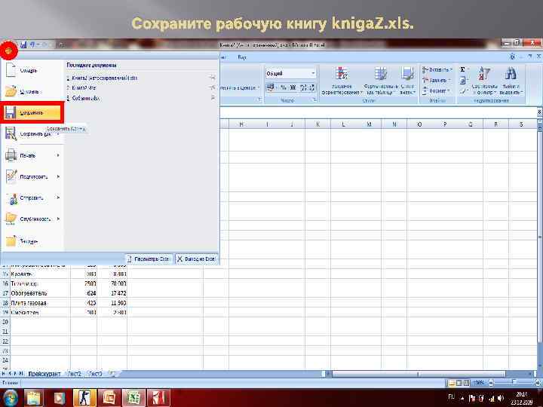543x407 pixels.
Task: Click Сохранить (Save) in Office menu
Action: coord(32,112)
